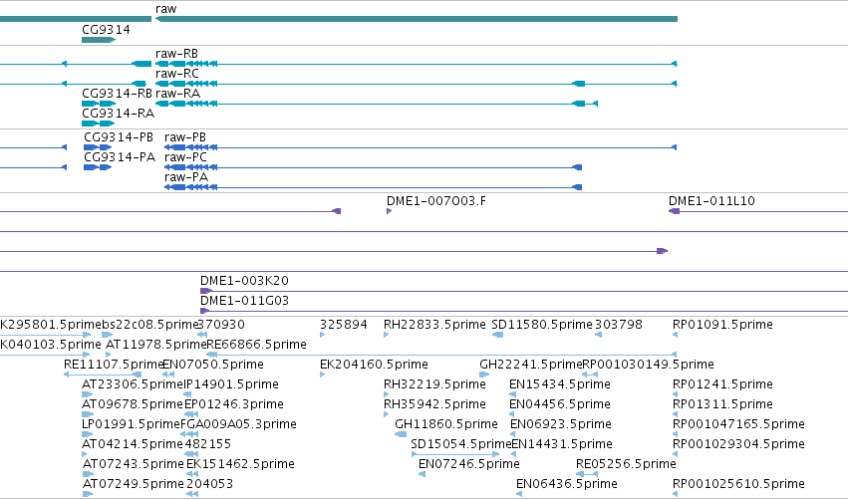The width and height of the screenshot is (848, 499).
Task: Select EST EN07246.5prime
Action: 469,464
